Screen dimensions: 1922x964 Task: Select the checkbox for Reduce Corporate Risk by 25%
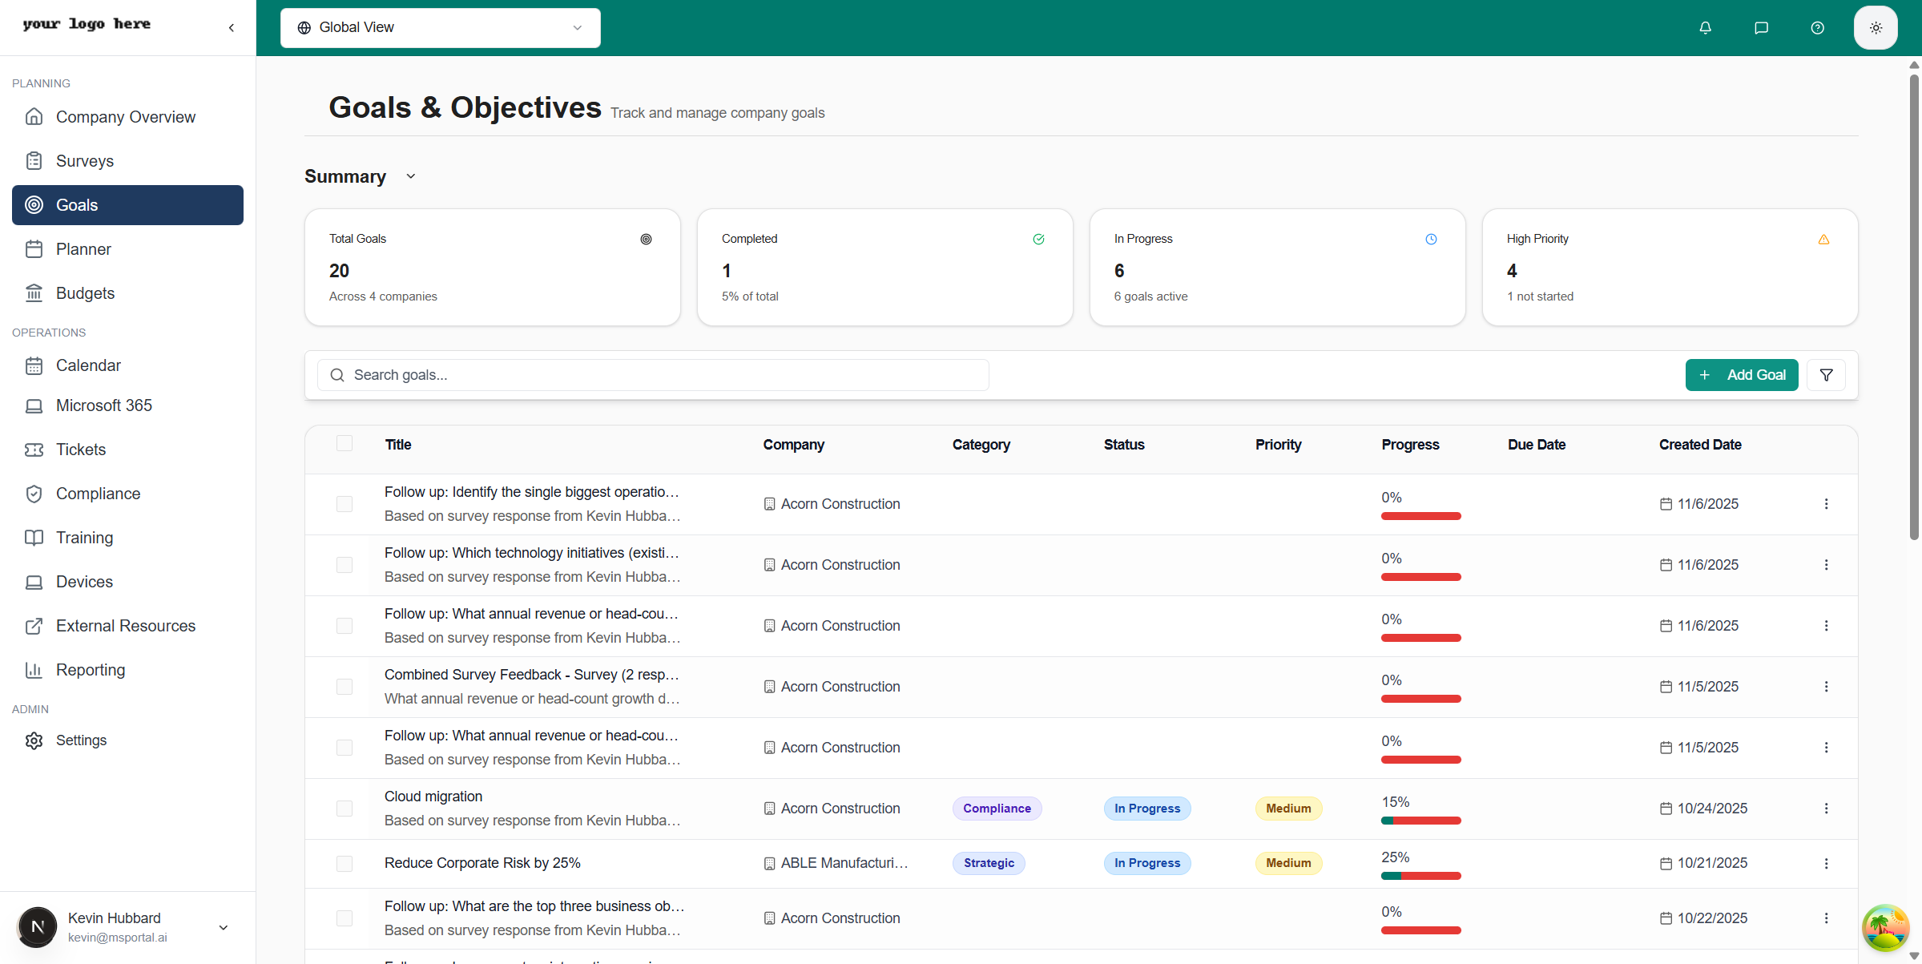point(345,863)
